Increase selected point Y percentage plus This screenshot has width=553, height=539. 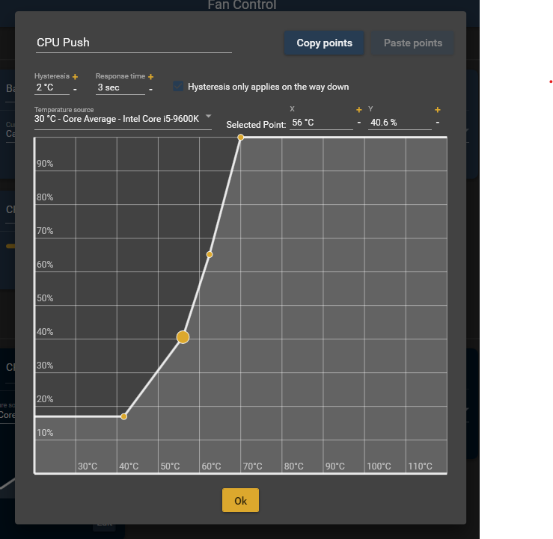[438, 110]
